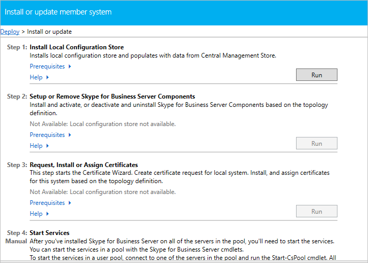This screenshot has height=263, width=368.
Task: Click Step 3's 'Not Available' status message
Action: click(x=102, y=192)
